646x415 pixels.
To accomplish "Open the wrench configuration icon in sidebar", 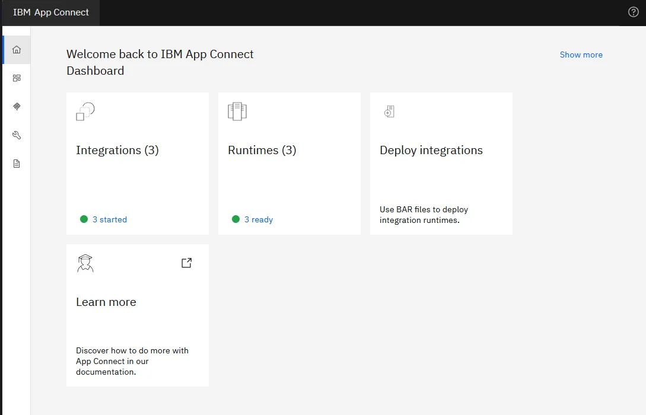I will tap(17, 135).
